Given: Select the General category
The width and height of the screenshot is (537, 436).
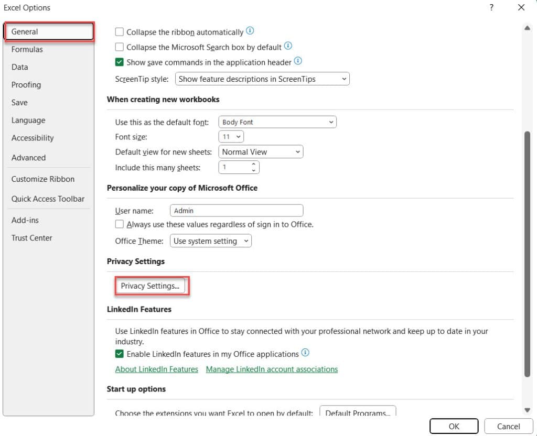Looking at the screenshot, I should (49, 32).
